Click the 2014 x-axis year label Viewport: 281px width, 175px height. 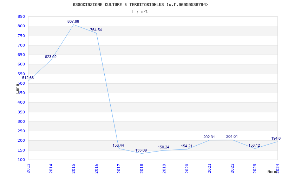pos(51,168)
